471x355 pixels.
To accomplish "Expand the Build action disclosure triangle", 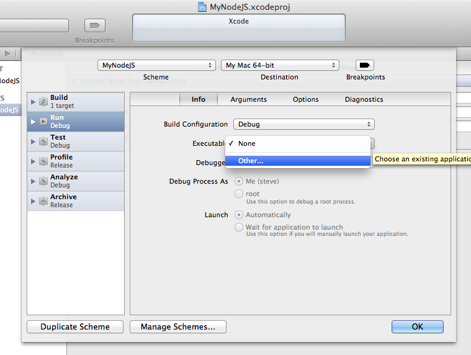I will (x=33, y=102).
